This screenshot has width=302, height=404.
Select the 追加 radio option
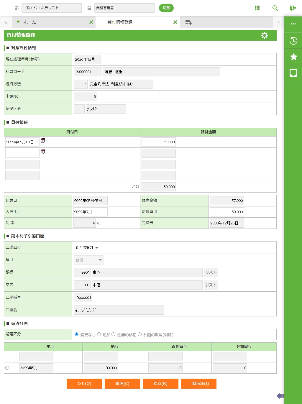tap(99, 334)
